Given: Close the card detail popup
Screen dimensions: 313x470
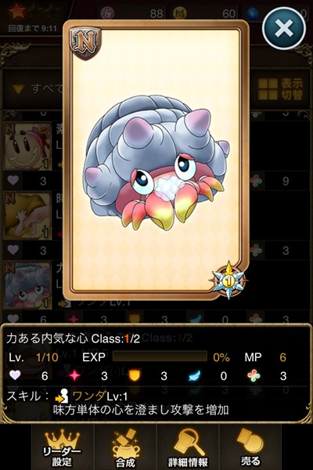Looking at the screenshot, I should (284, 28).
